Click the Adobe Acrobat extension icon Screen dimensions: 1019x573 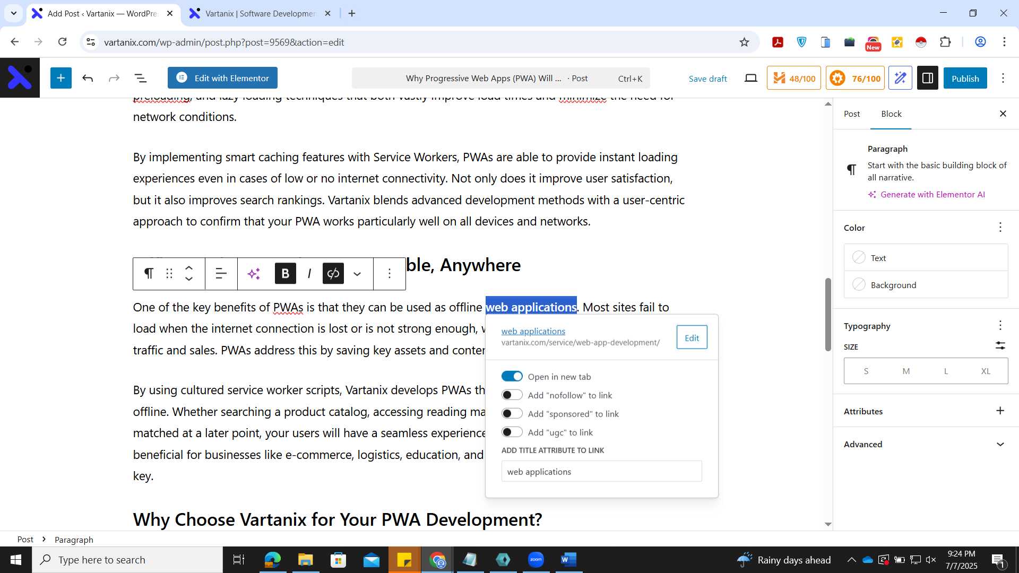778,42
